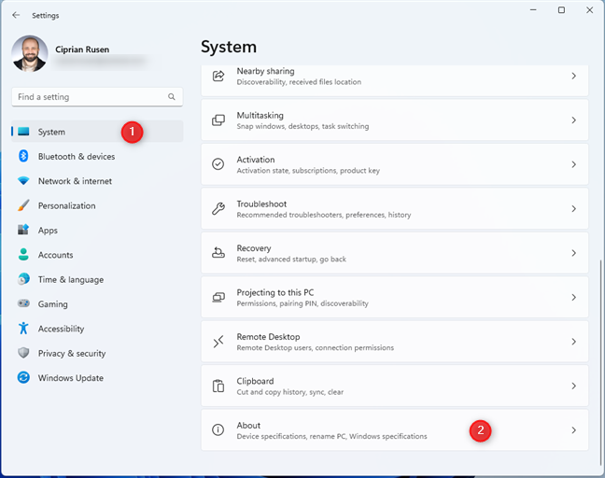Open Network & internet settings
Viewport: 605px width, 478px height.
(97, 181)
